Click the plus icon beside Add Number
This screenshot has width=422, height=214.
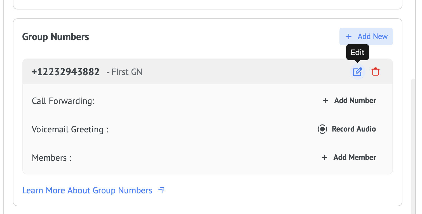point(325,101)
